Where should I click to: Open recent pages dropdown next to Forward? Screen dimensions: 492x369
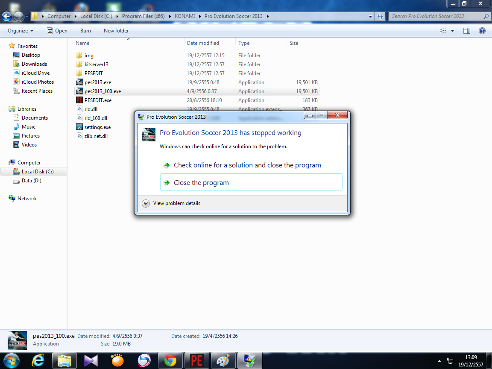[27, 16]
